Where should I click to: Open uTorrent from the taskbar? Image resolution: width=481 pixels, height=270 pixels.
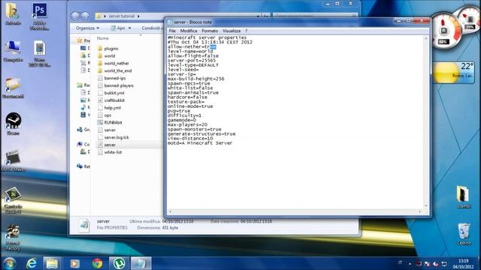pyautogui.click(x=119, y=263)
